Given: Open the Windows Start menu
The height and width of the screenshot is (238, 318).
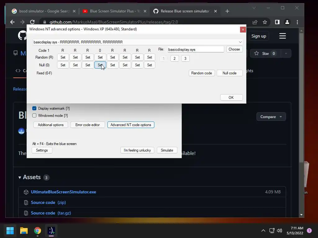Looking at the screenshot, I should pos(10,231).
